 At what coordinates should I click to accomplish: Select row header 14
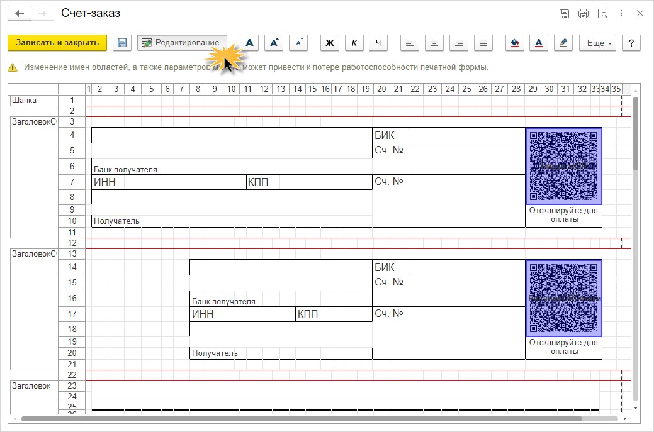pos(72,267)
